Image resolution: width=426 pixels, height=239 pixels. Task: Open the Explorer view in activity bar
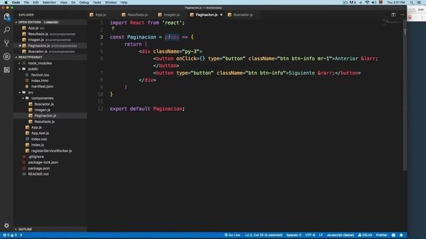click(x=7, y=17)
